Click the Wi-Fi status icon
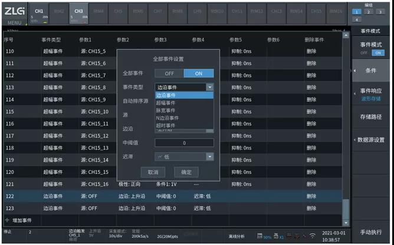The image size is (394, 245). point(313,236)
